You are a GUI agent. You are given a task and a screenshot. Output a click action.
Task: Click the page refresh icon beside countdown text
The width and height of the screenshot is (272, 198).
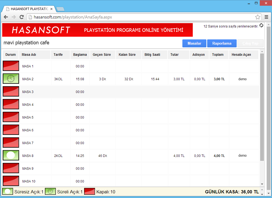(x=261, y=26)
